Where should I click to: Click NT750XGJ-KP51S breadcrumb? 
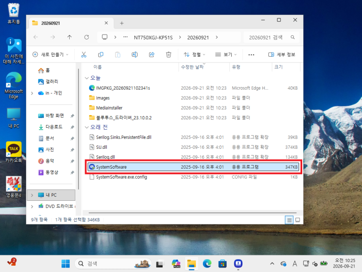(153, 38)
